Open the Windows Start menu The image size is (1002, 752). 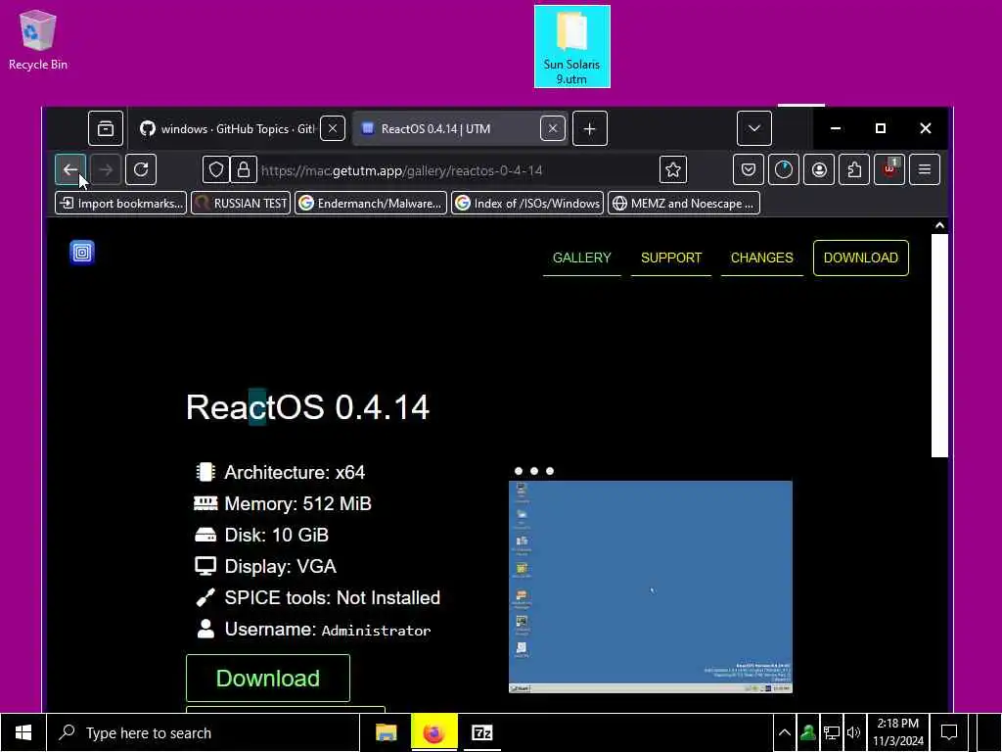23,732
